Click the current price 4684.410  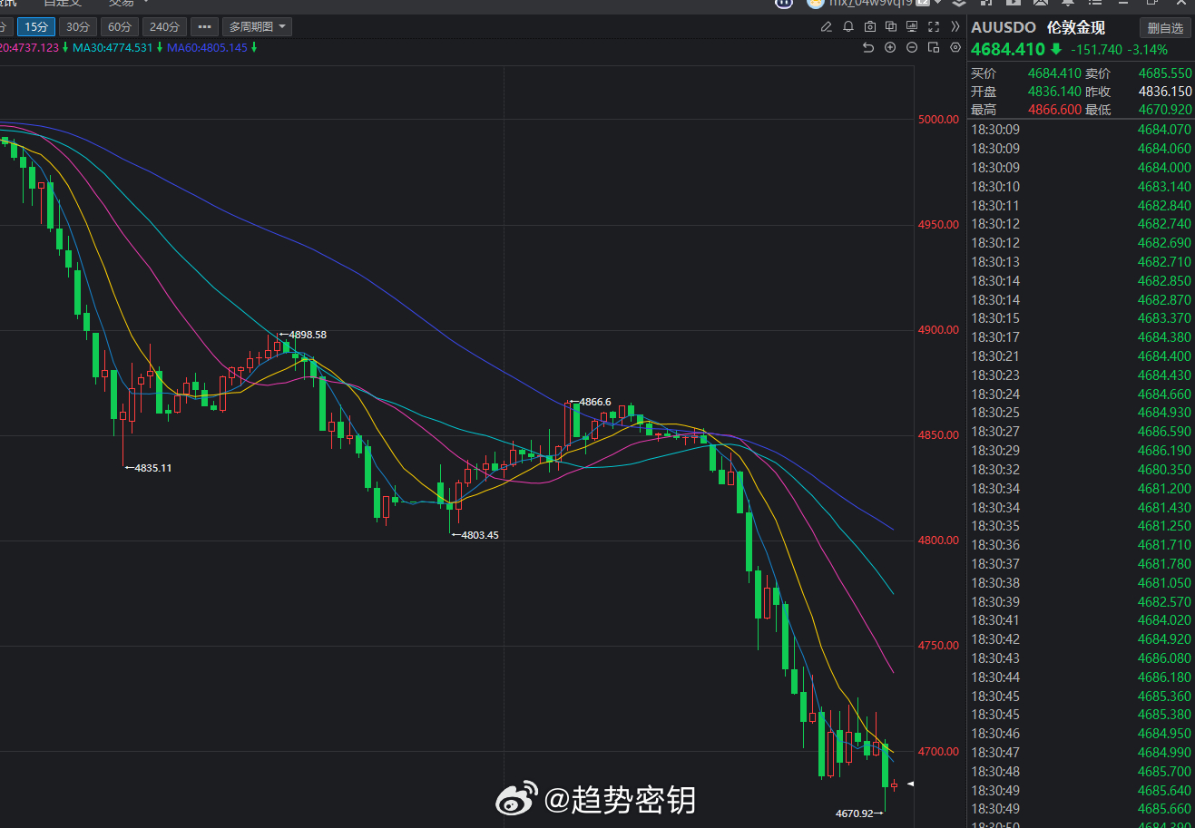1008,50
